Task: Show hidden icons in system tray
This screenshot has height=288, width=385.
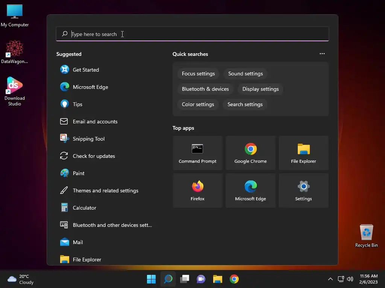Action: click(330, 279)
